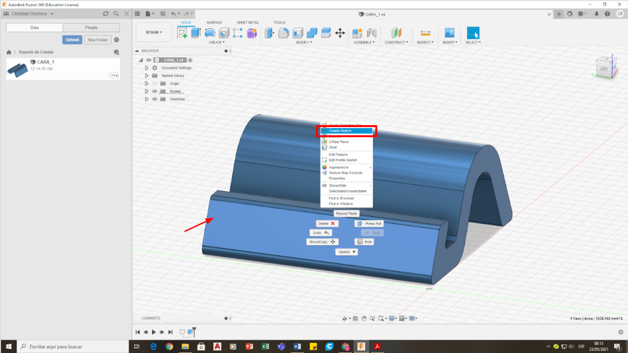This screenshot has height=353, width=628.
Task: Click Repeat Paste in marking menu
Action: [347, 213]
